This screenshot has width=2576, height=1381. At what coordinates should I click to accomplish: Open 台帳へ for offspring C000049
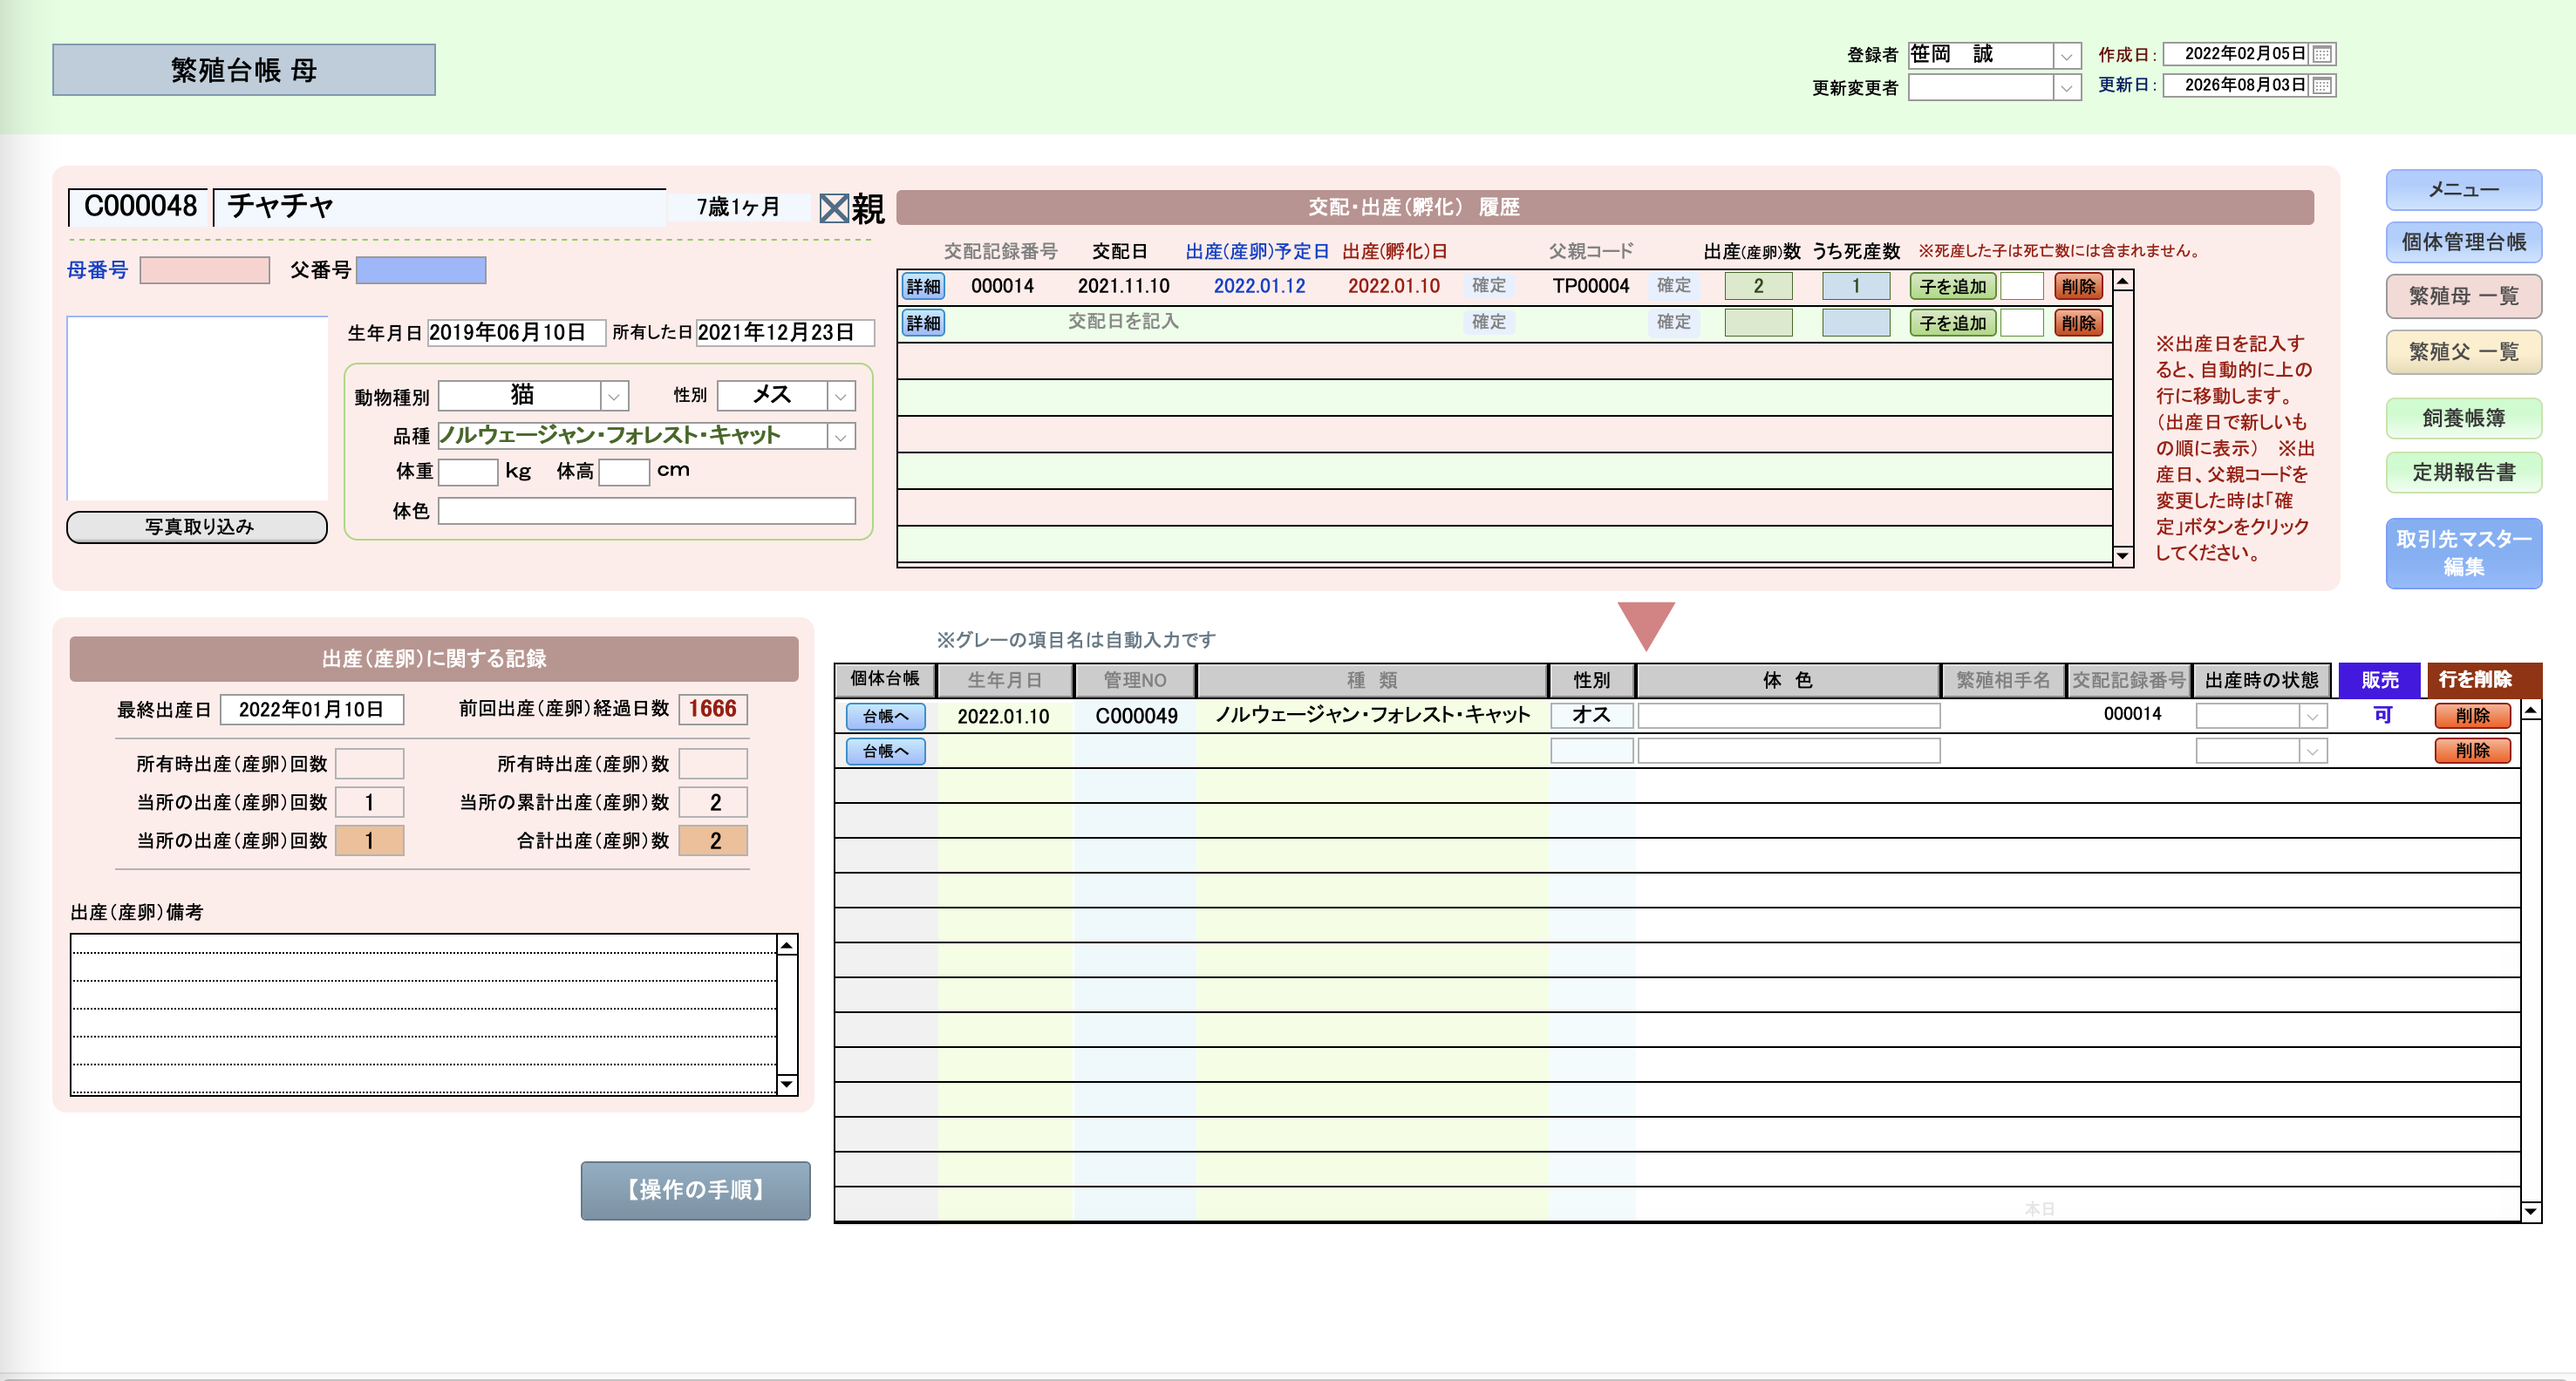[885, 716]
